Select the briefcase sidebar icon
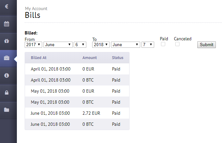The image size is (222, 143). point(7,58)
